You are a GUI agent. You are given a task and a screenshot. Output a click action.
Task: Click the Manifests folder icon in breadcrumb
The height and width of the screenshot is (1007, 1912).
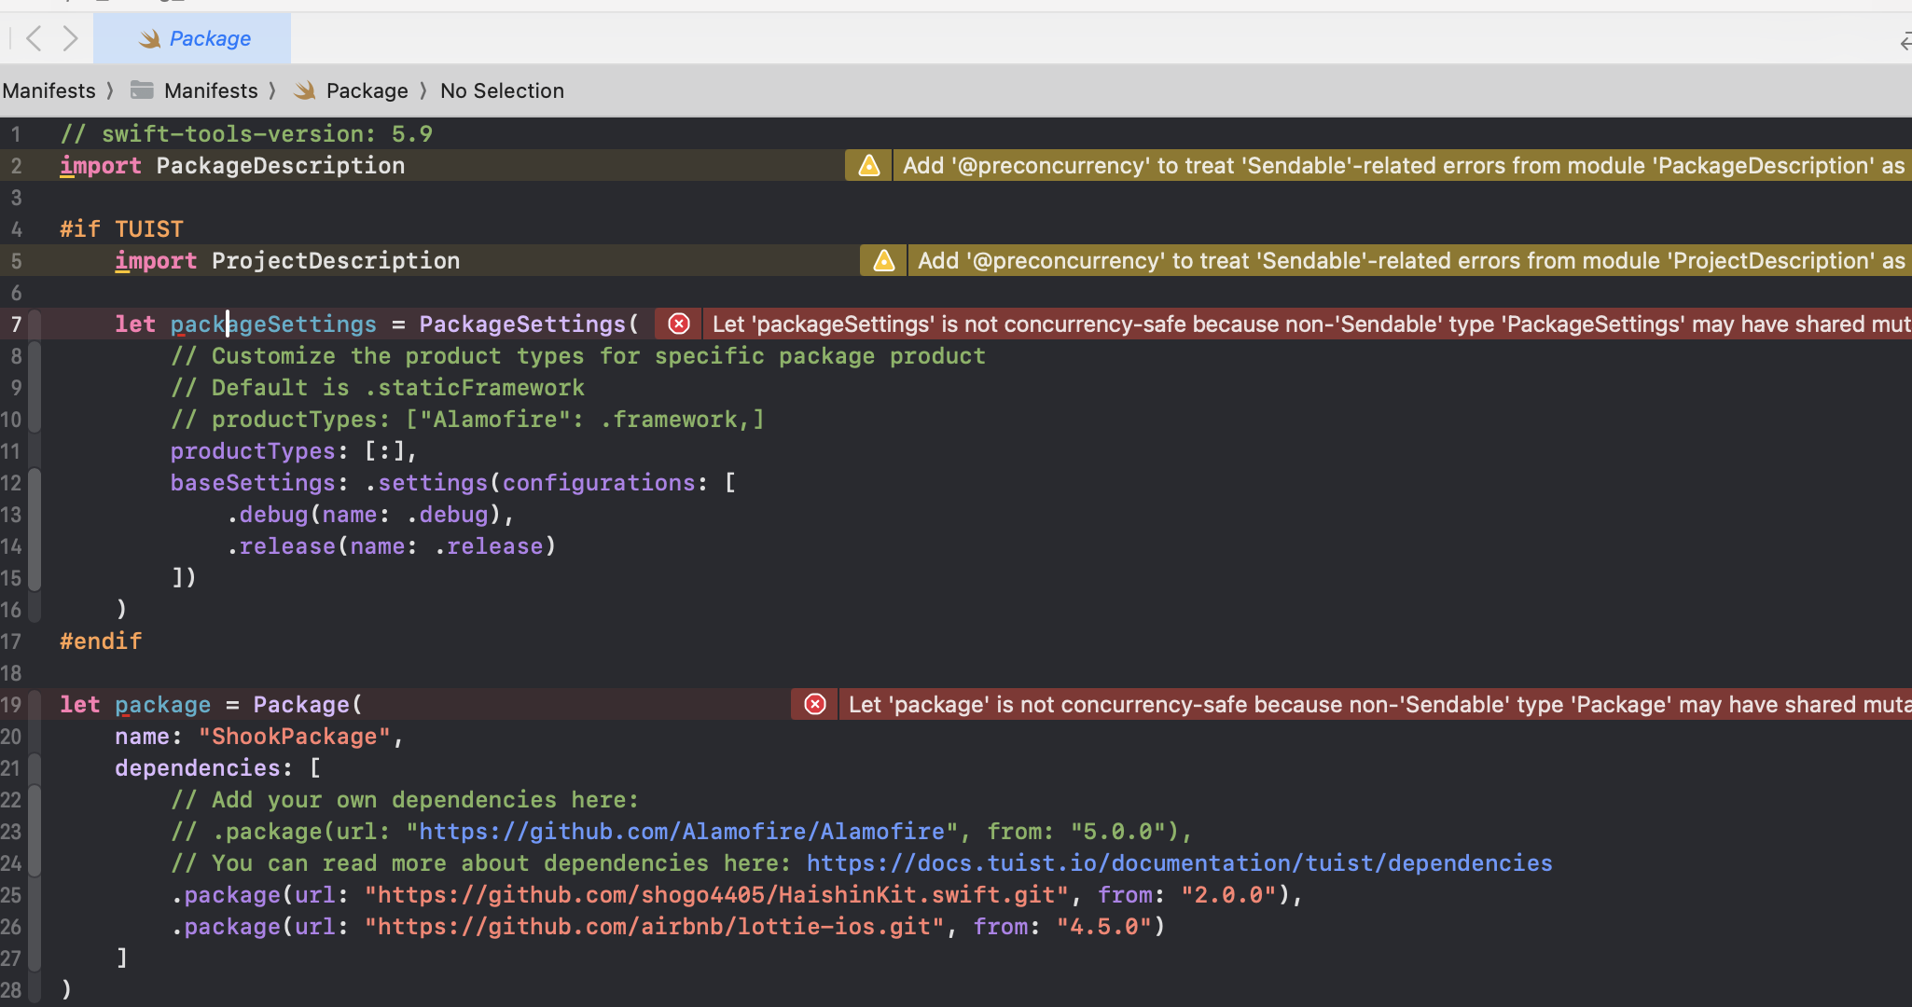pos(142,90)
